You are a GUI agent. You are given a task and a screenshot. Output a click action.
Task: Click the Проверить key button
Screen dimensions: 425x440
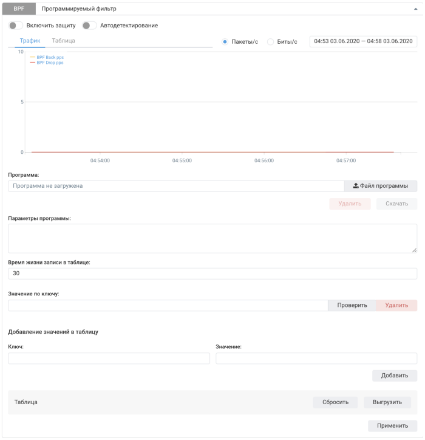(352, 305)
